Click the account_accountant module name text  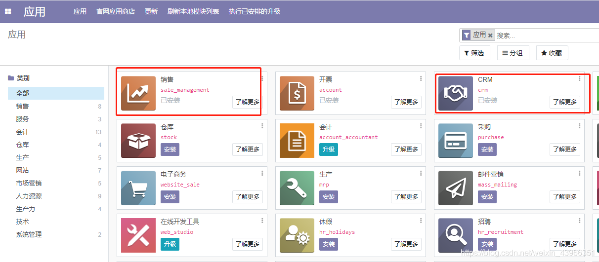pos(348,137)
